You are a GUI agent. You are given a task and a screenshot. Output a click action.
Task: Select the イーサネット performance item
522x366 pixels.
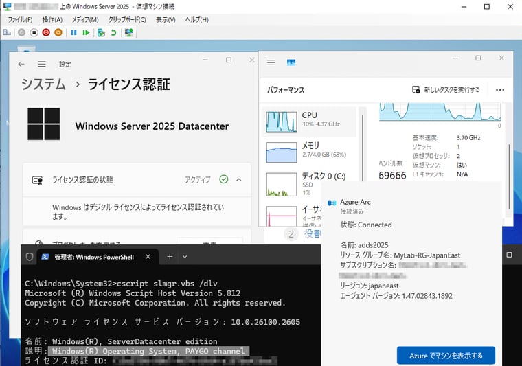click(x=293, y=215)
